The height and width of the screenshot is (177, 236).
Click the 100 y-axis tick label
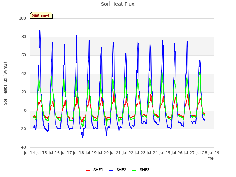[x=22, y=18]
